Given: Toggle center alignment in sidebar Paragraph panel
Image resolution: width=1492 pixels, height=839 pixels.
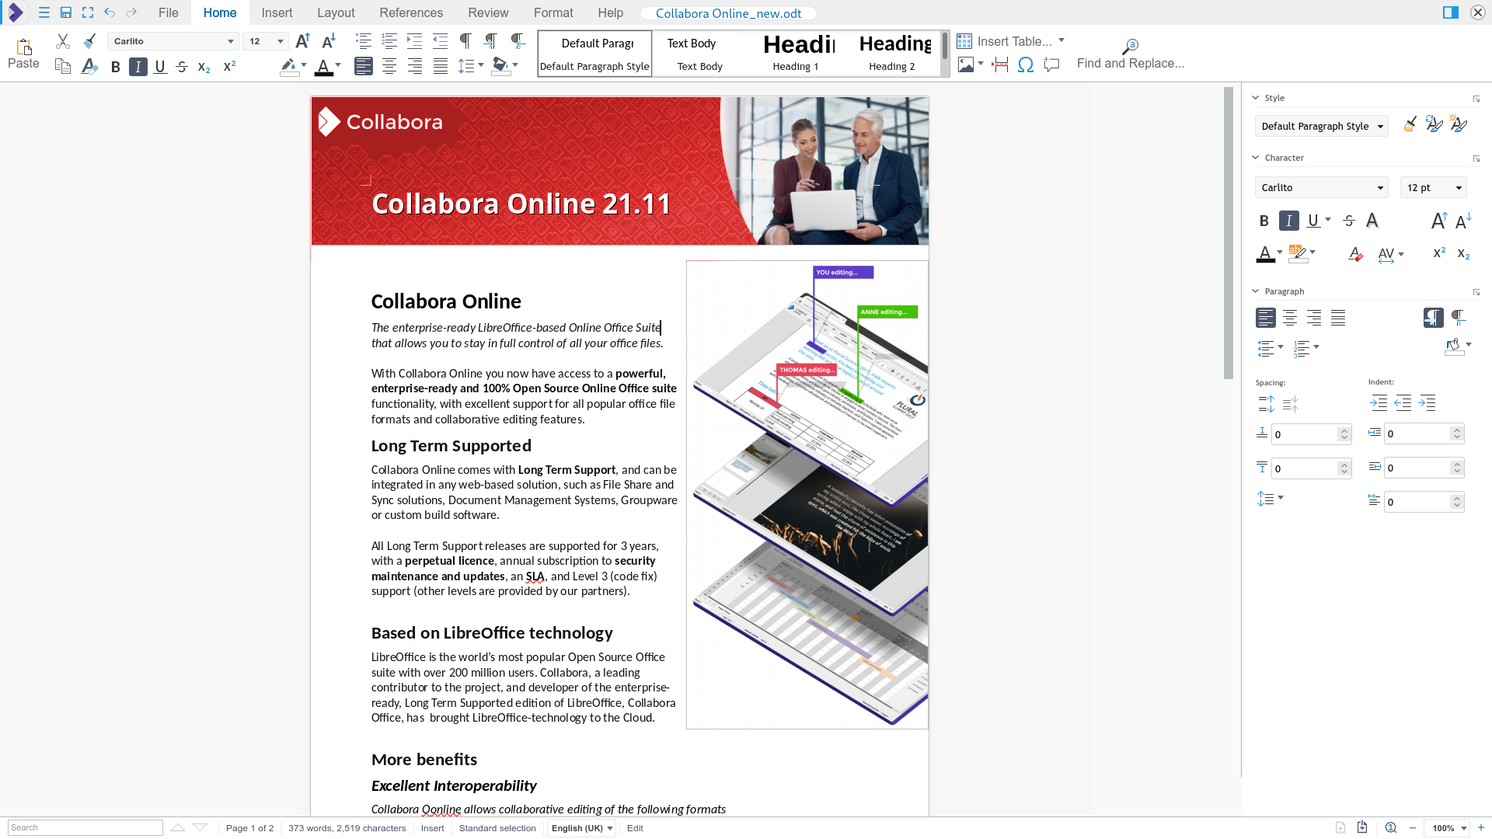Looking at the screenshot, I should [x=1290, y=318].
